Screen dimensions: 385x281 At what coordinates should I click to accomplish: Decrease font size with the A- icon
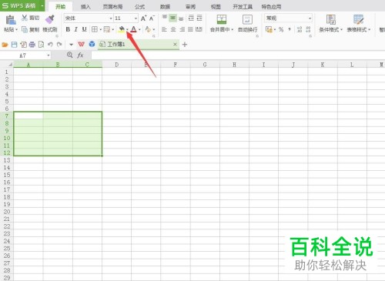(x=152, y=18)
